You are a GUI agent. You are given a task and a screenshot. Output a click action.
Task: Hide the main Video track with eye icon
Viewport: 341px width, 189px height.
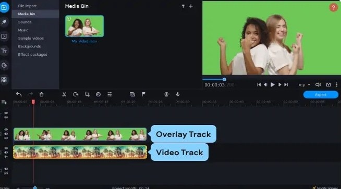pos(6,148)
